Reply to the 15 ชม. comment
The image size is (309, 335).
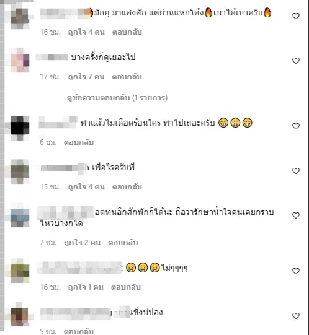click(x=127, y=187)
